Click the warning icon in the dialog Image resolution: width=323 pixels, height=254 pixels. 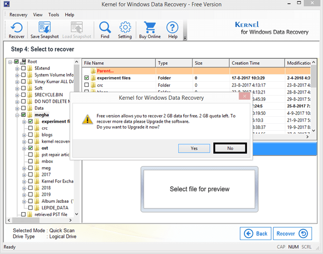[x=87, y=119]
